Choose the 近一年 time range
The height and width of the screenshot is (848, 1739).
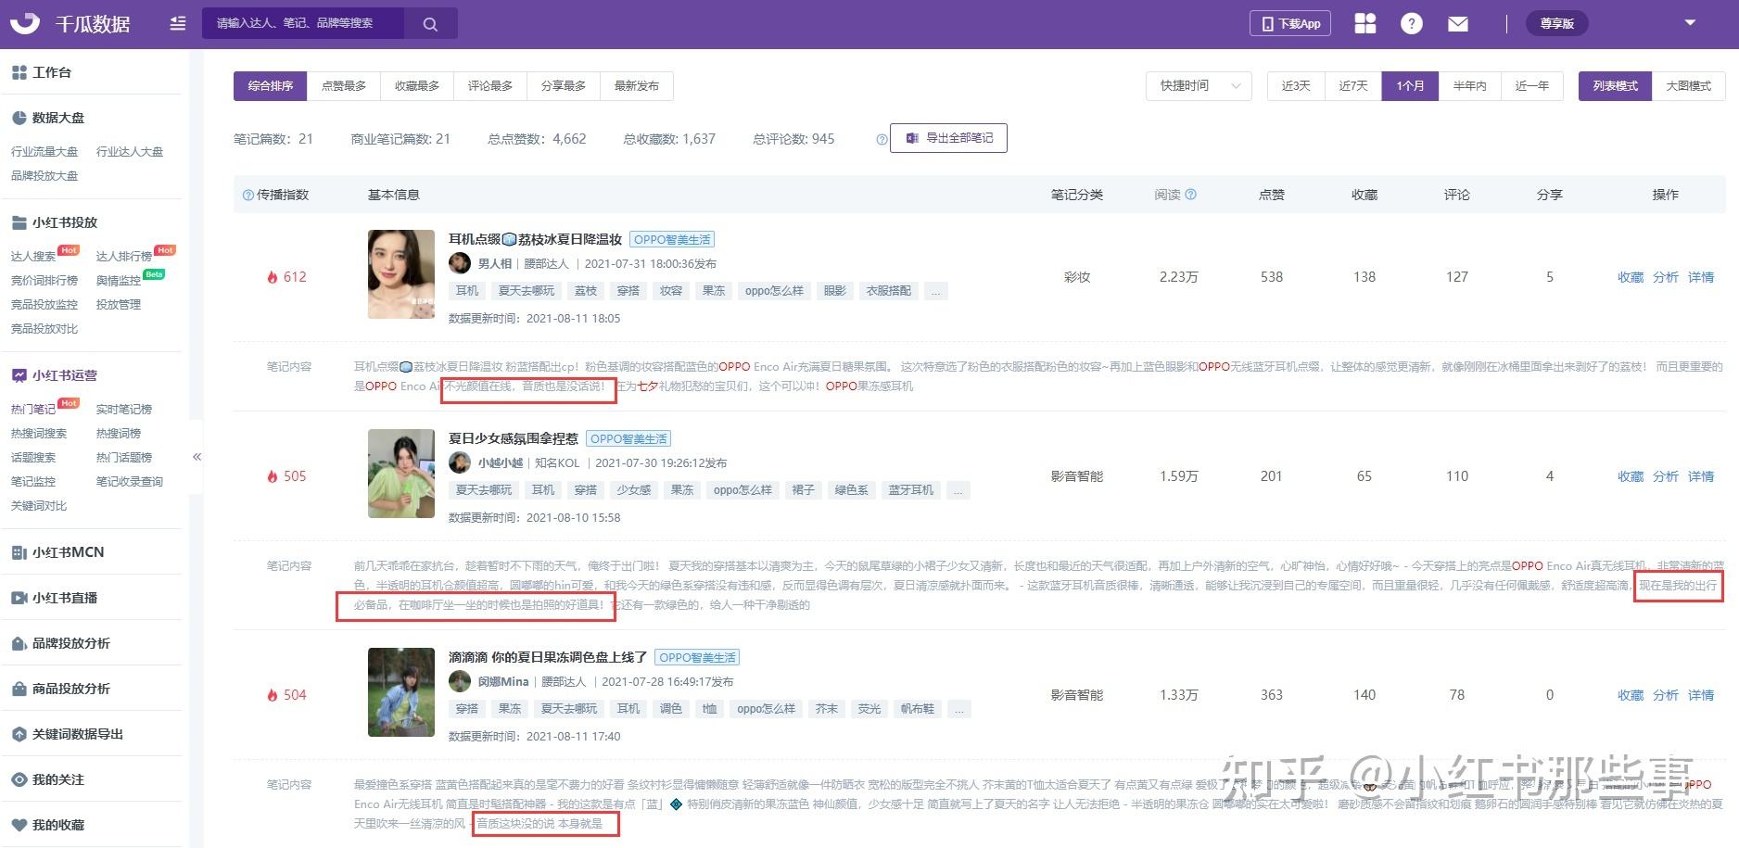tap(1532, 86)
